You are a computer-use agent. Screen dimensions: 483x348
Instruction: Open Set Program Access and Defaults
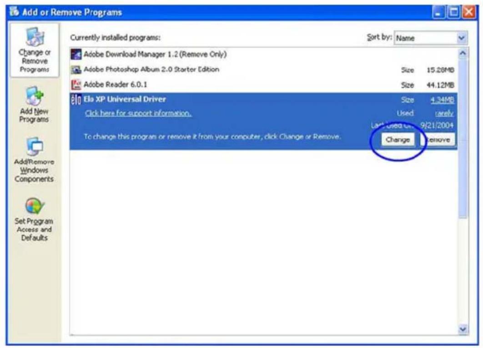(x=34, y=219)
